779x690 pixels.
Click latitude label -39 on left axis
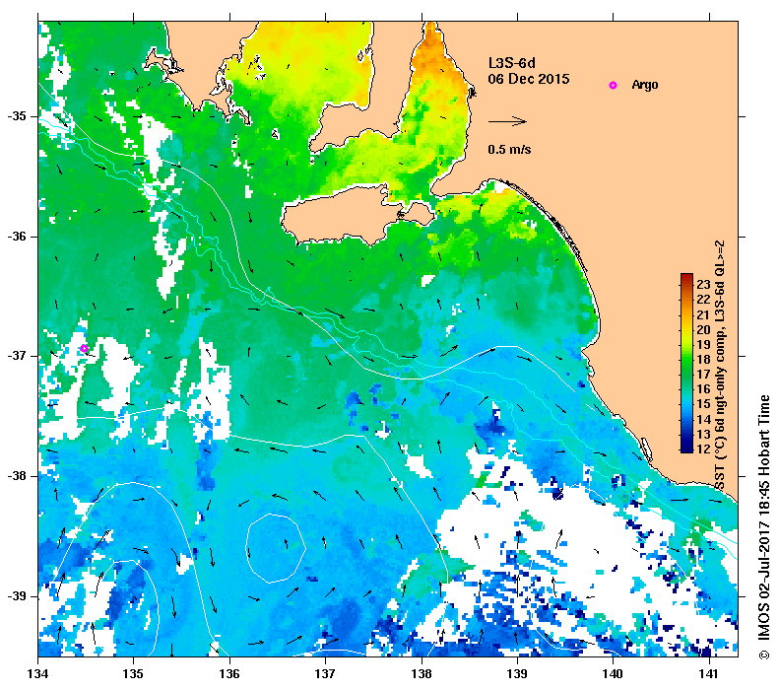tap(17, 596)
